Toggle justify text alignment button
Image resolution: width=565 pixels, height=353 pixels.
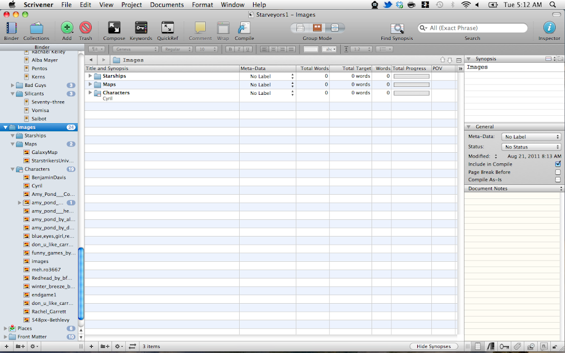(291, 49)
